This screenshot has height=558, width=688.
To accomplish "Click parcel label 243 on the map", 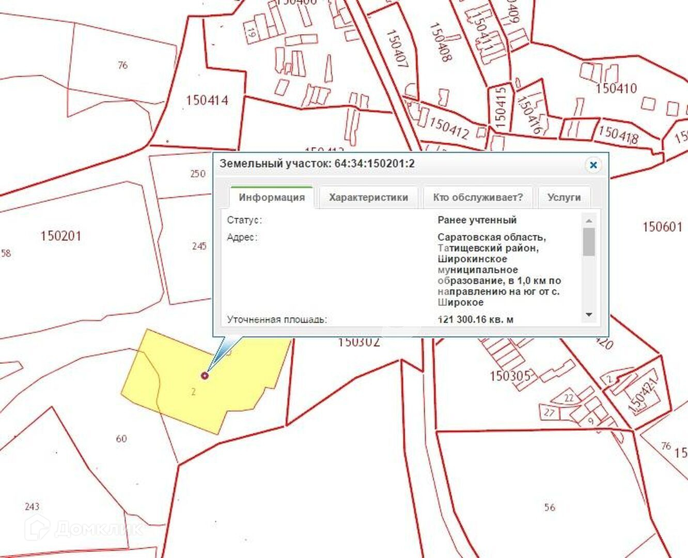I will click(x=32, y=507).
